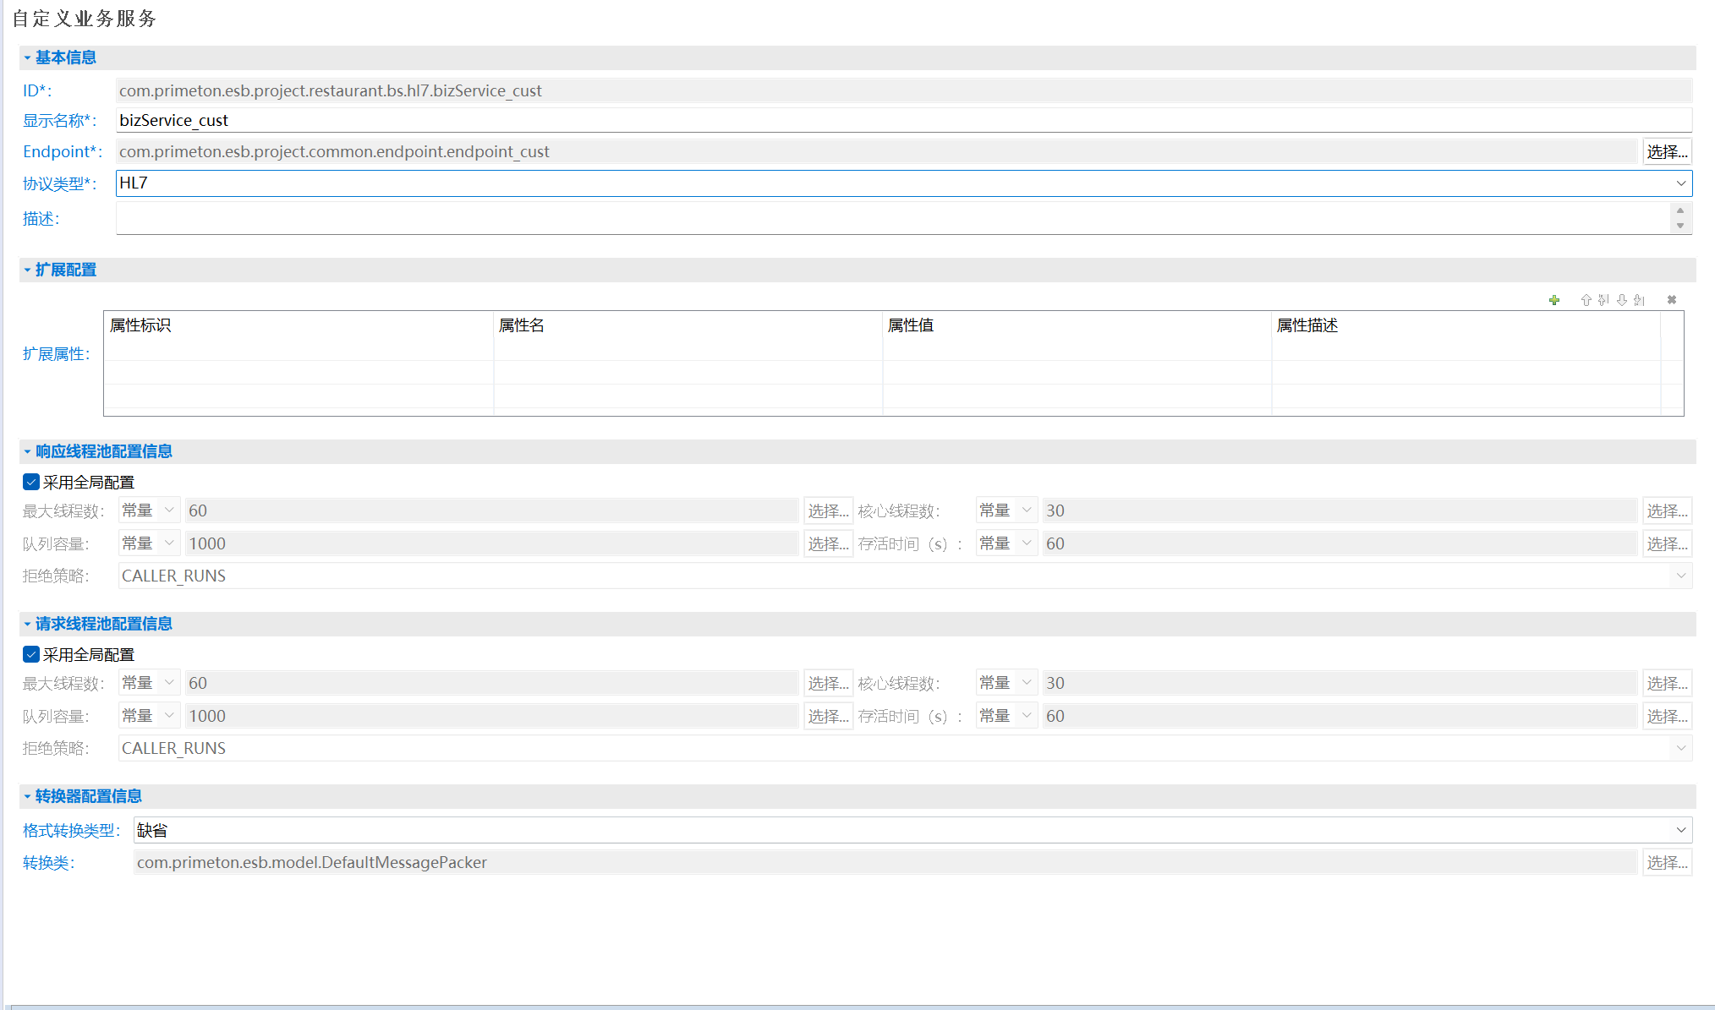Click the move up arrow icon
Viewport: 1715px width, 1010px height.
point(1586,300)
